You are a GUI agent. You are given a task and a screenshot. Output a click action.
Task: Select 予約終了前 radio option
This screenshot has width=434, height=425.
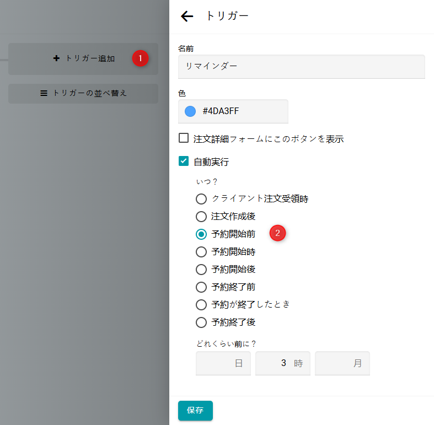pyautogui.click(x=201, y=287)
